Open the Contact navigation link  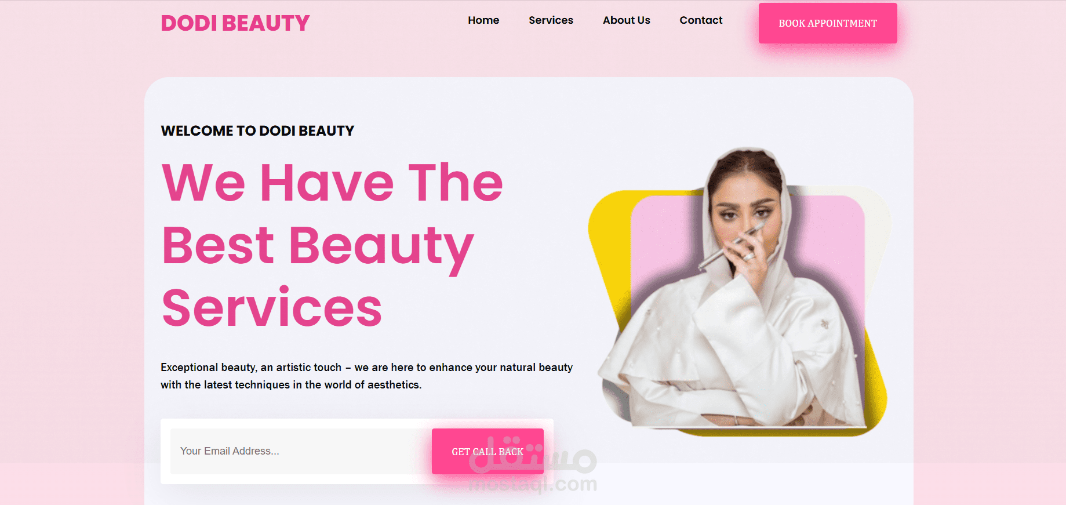pos(701,20)
